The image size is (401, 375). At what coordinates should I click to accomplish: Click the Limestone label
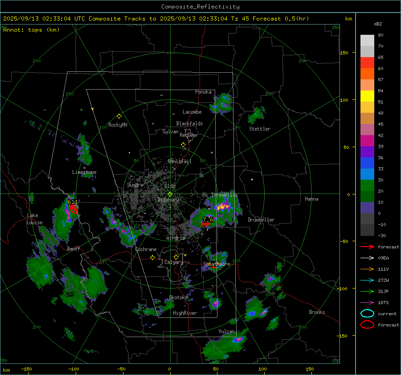84,172
